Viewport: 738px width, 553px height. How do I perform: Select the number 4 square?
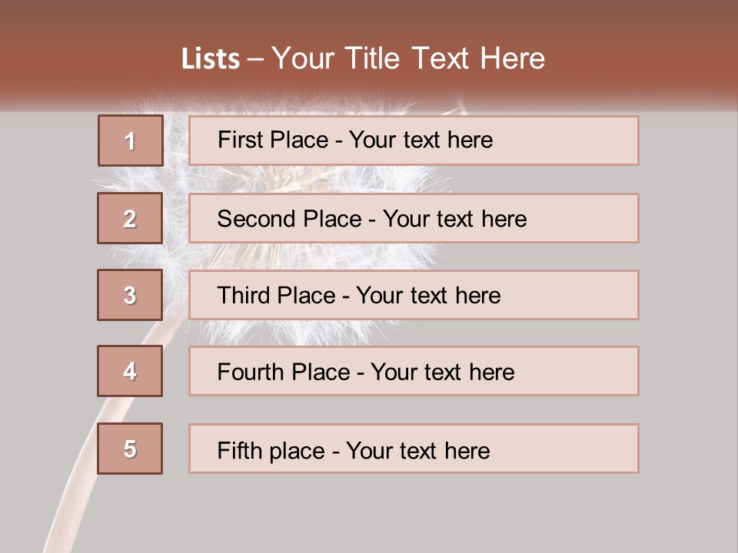coord(130,371)
